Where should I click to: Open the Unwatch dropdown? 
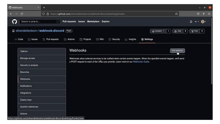158,31
